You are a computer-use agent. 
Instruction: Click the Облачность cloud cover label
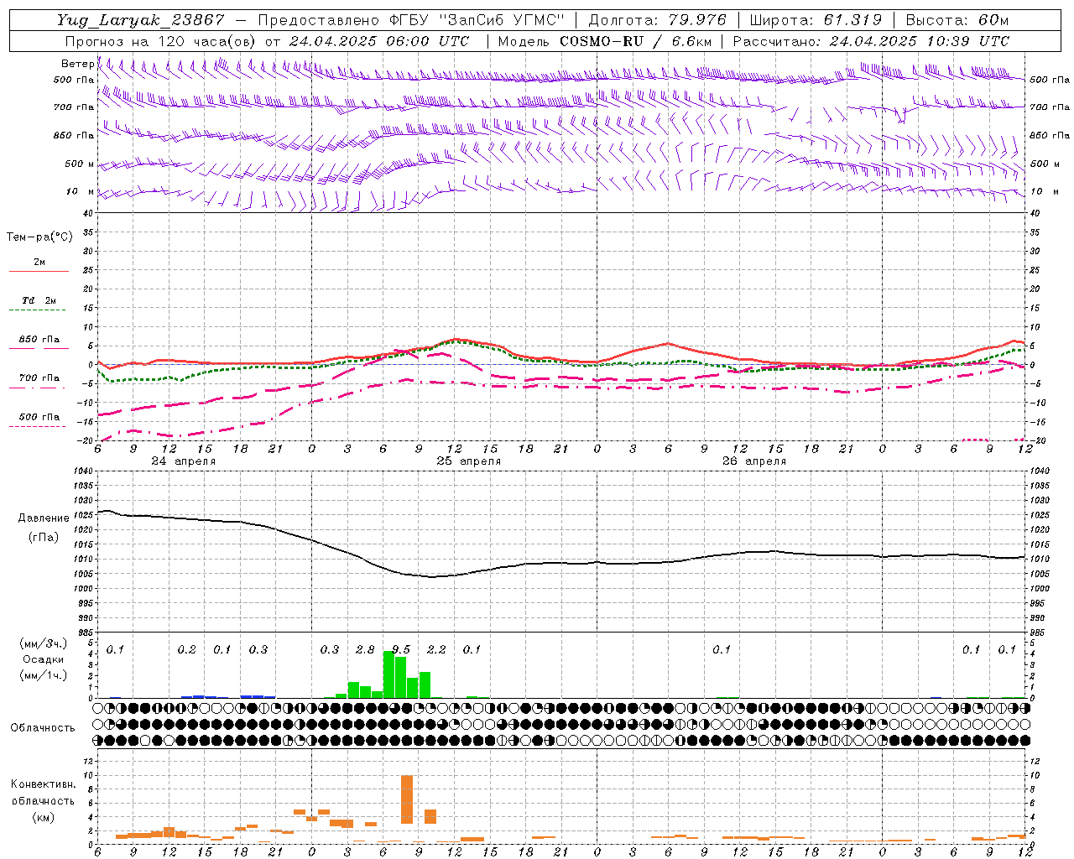43,728
